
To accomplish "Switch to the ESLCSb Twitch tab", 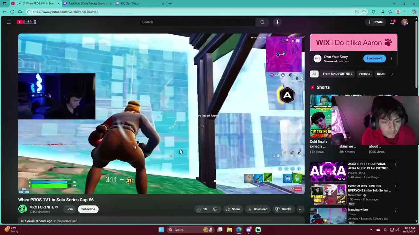I will (140, 4).
